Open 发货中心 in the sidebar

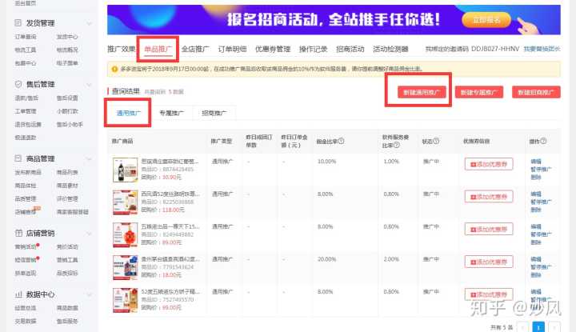[x=67, y=37]
